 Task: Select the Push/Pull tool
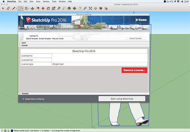pos(33,8)
